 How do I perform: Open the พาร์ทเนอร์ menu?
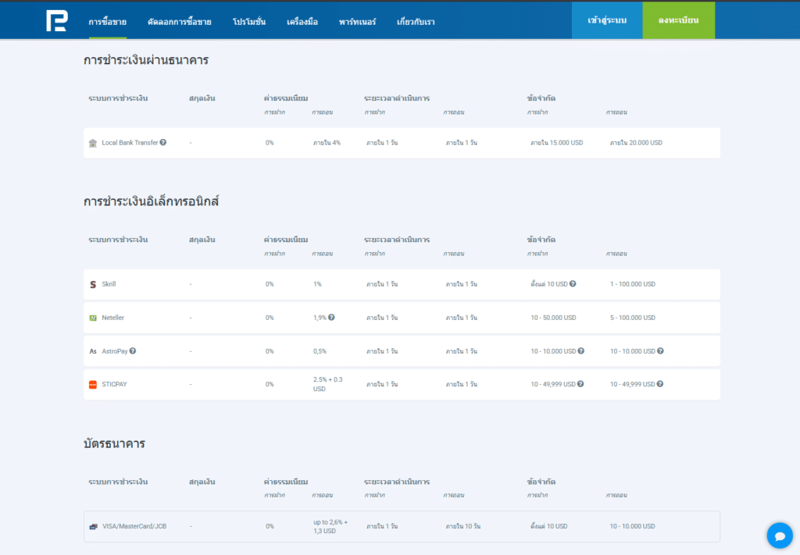click(x=357, y=22)
